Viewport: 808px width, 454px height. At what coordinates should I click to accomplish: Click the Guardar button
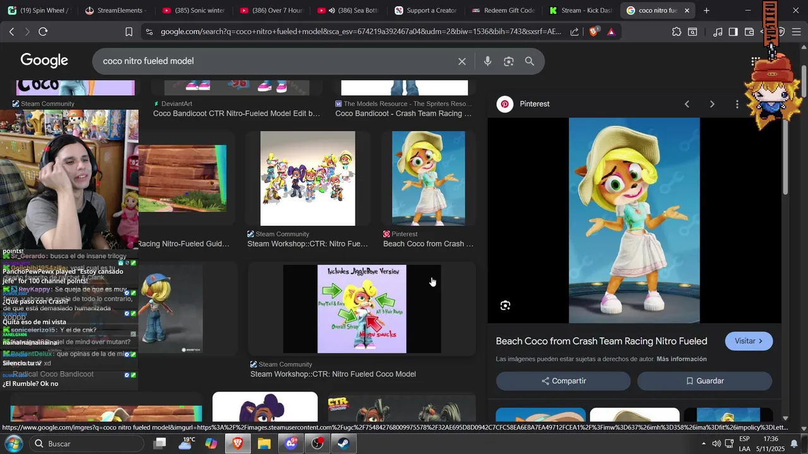704,381
